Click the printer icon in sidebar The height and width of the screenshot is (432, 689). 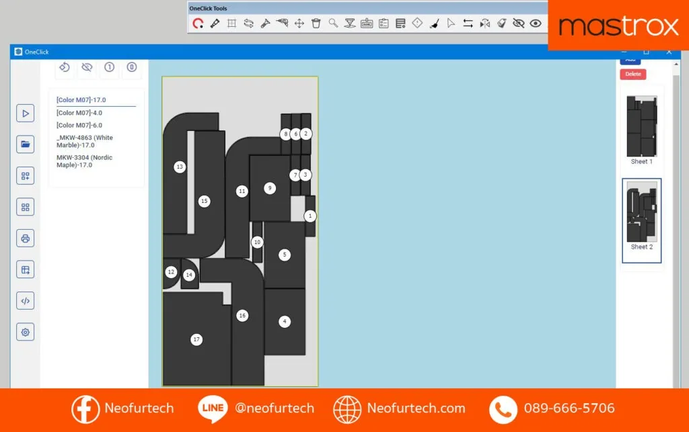[26, 239]
